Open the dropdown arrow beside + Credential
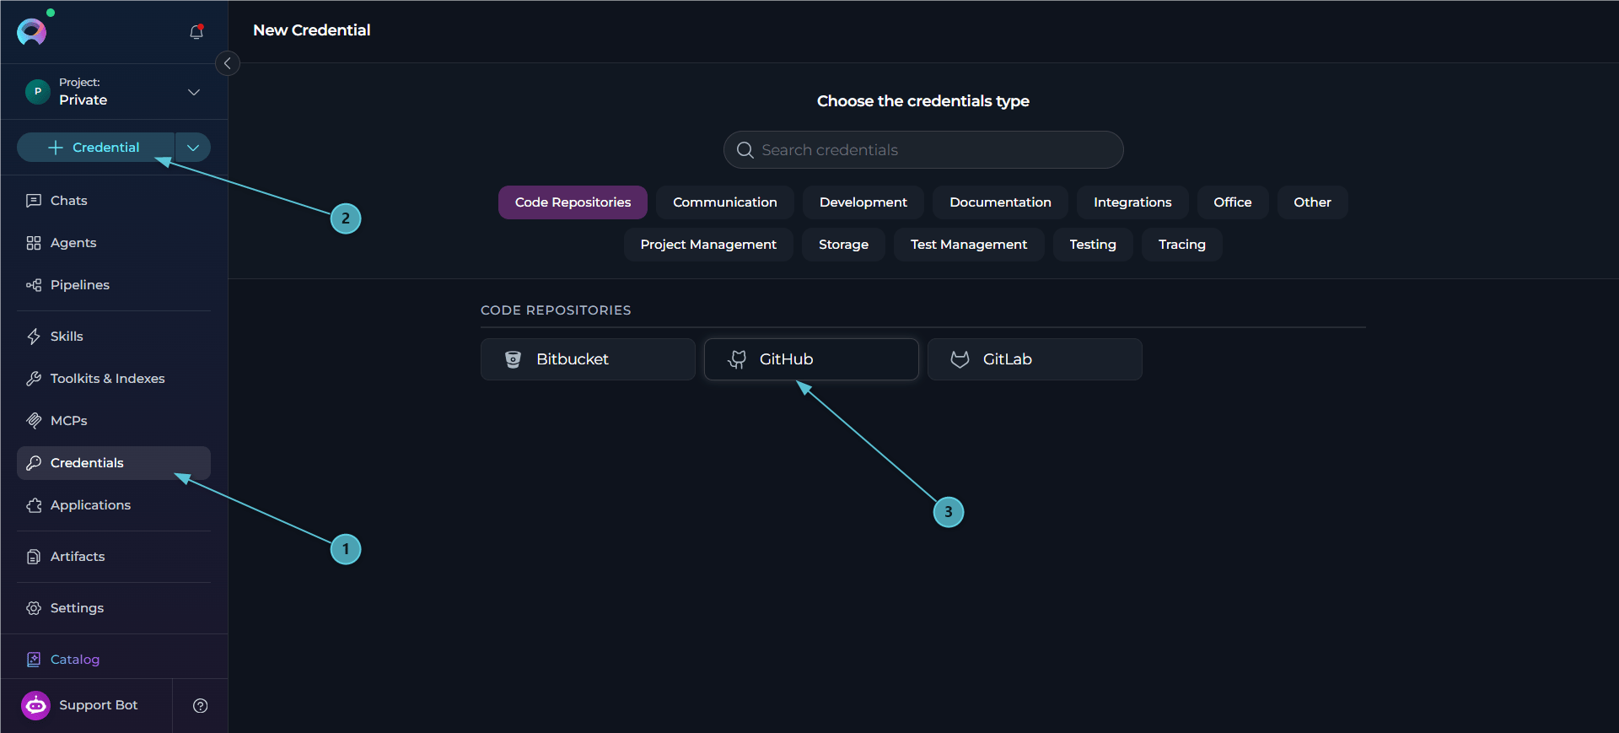The image size is (1619, 733). 193,148
